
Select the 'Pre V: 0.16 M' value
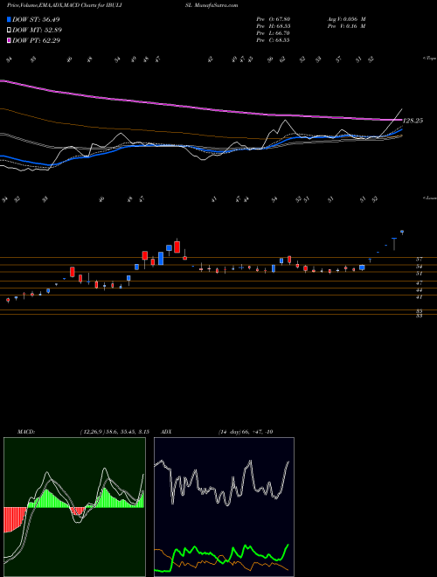(x=346, y=26)
